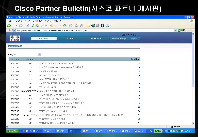The width and height of the screenshot is (198, 137).
Task: Click the folder taskbar button
Action: click(101, 131)
